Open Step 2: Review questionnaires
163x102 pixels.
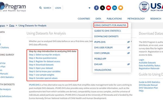point(43,58)
